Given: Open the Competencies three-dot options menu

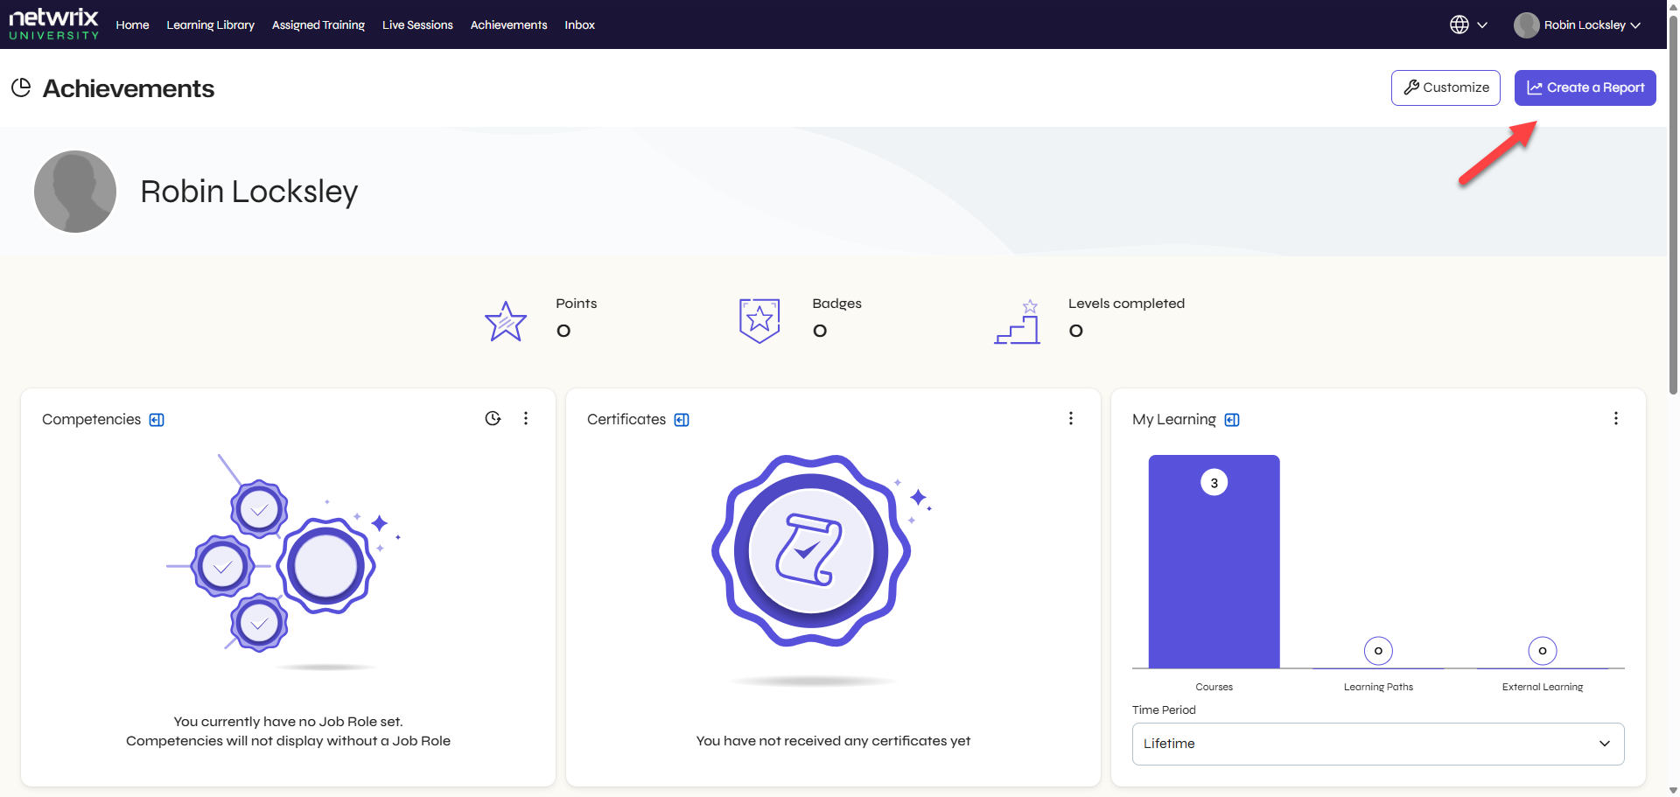Looking at the screenshot, I should (x=526, y=418).
